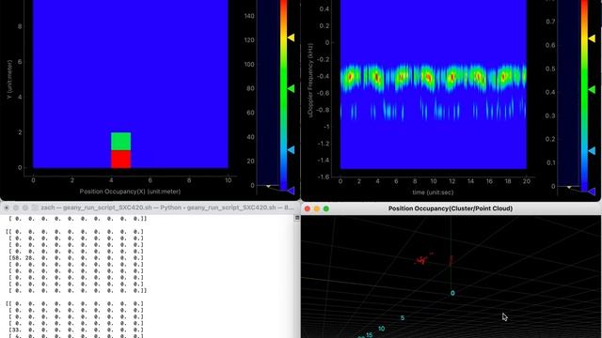The image size is (602, 338).
Task: Select green gradient tick on position heatmap colorbar
Action: [x=291, y=88]
